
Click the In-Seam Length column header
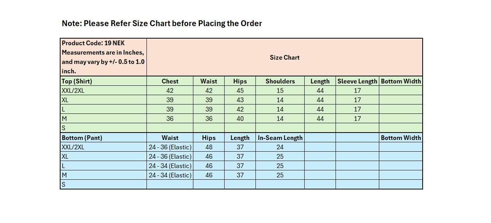point(280,138)
